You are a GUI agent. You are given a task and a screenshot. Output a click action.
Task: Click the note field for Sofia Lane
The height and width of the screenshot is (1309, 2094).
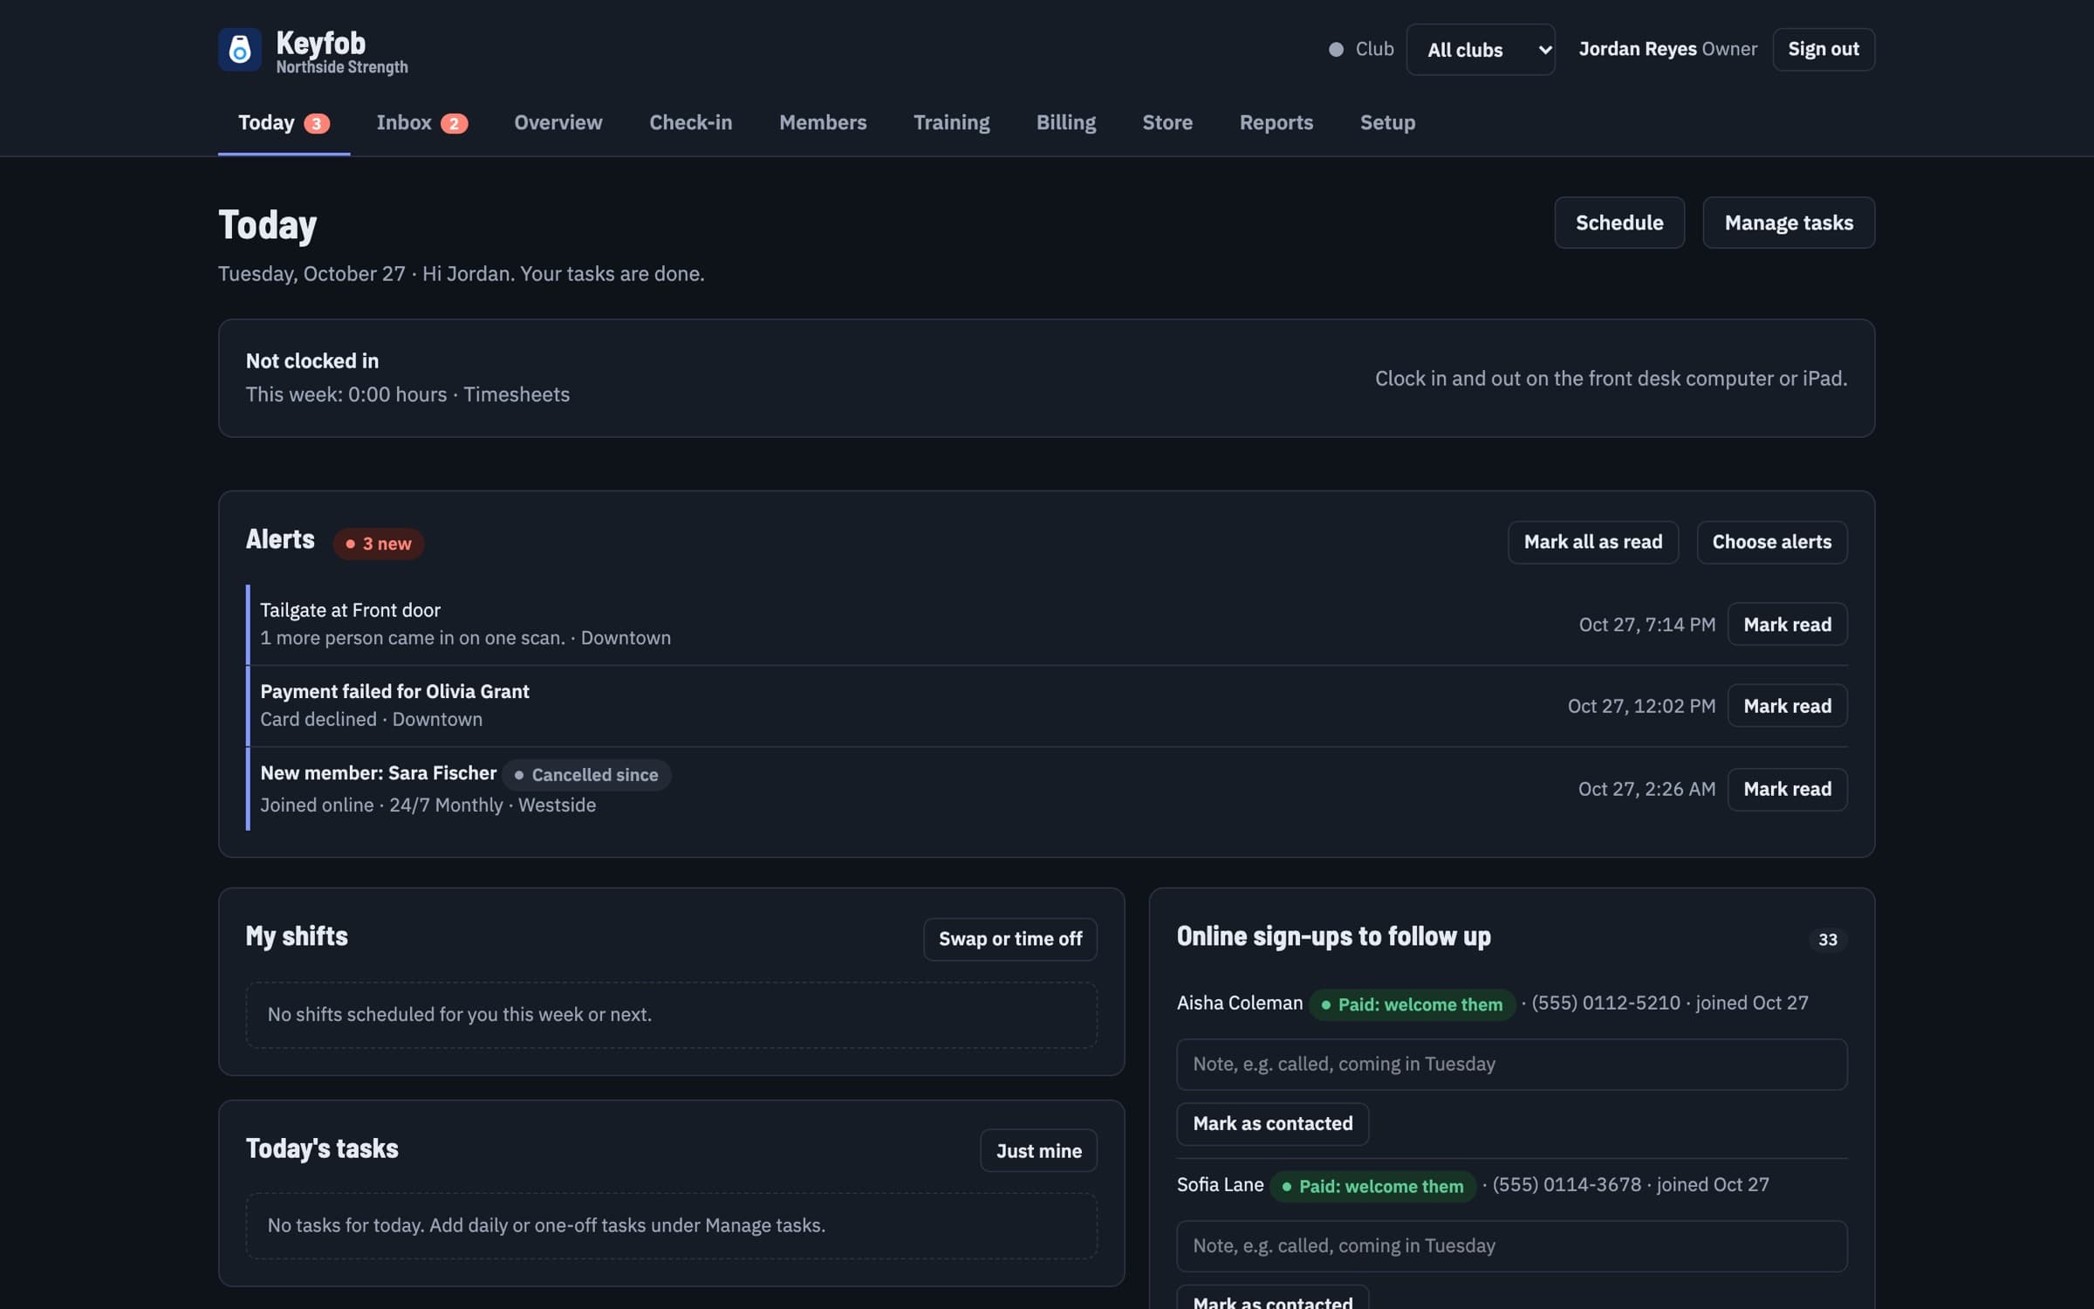point(1512,1245)
